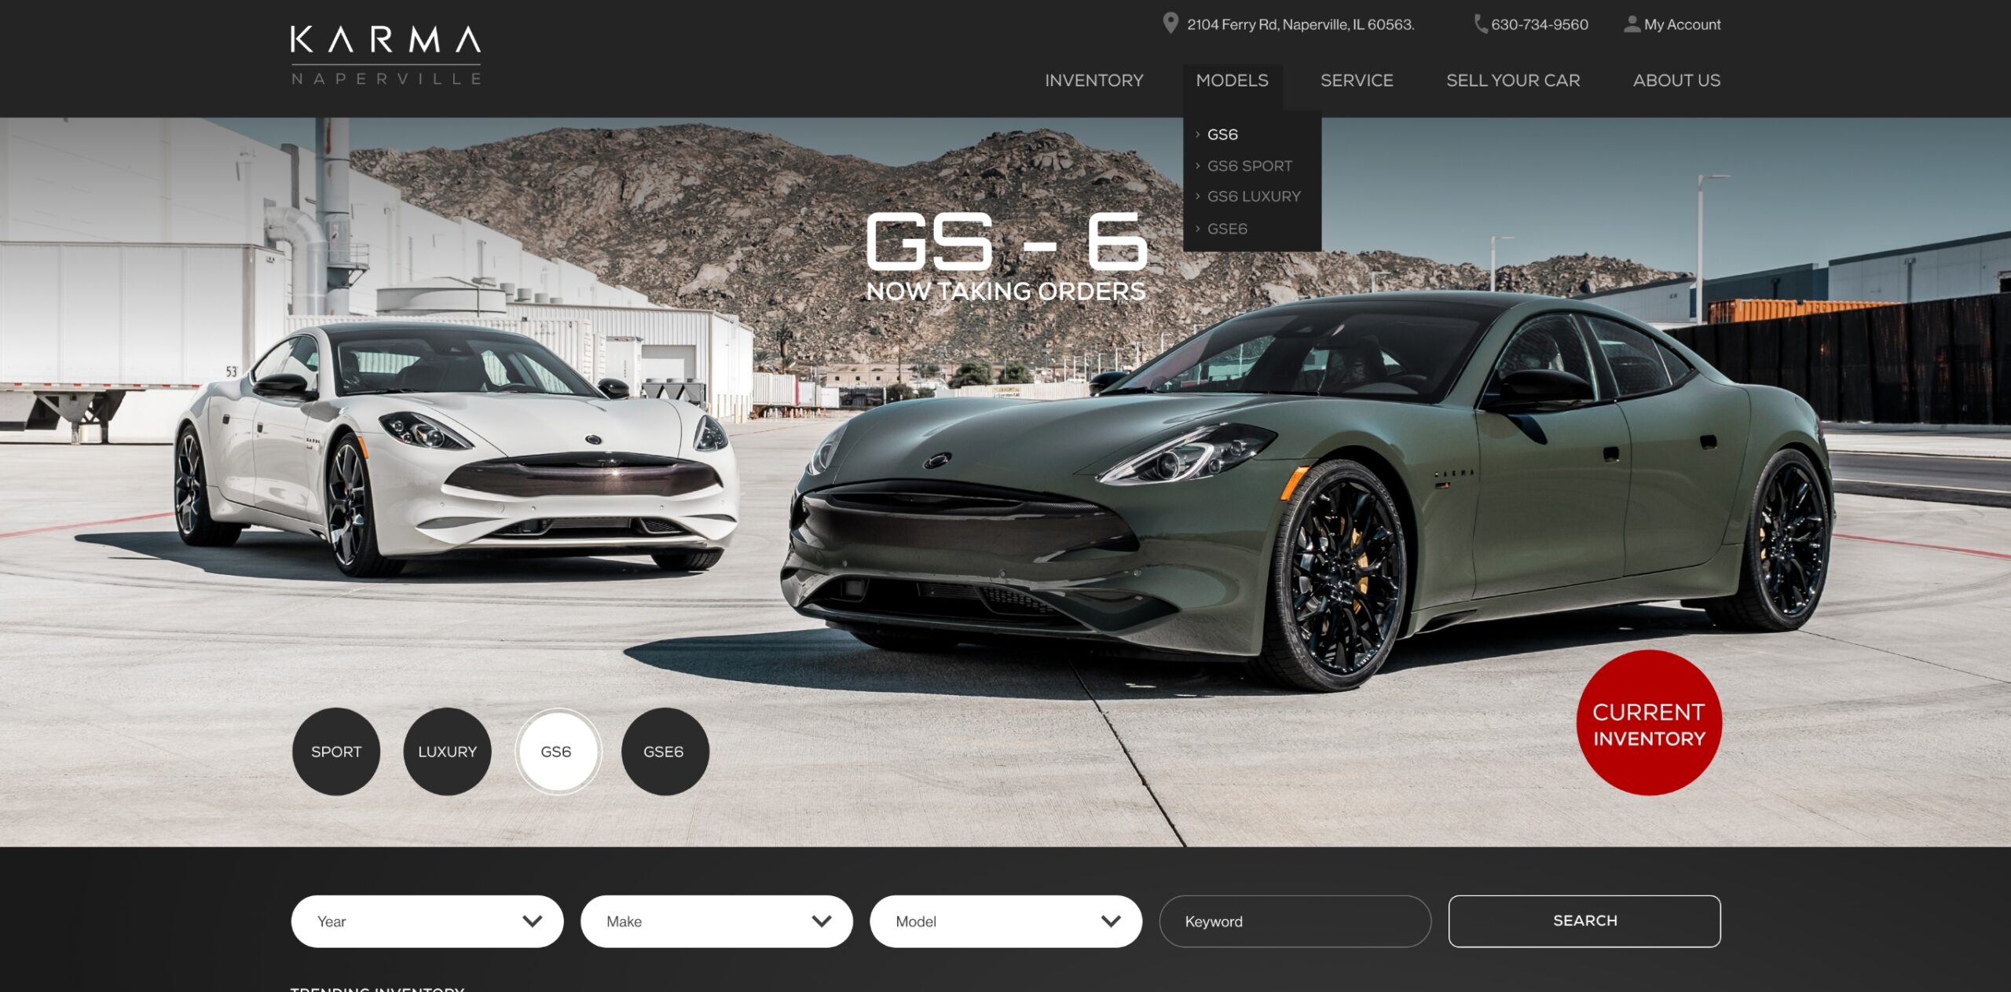
Task: Expand the Year dropdown
Action: pos(427,921)
